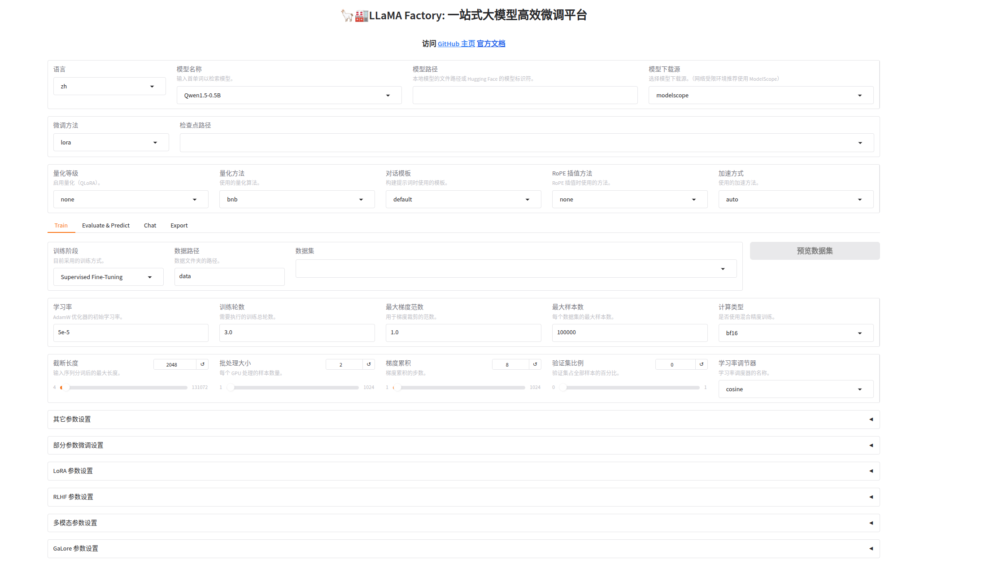Image resolution: width=981 pixels, height=564 pixels.
Task: Reset the 梯度累积 value icon
Action: 535,364
